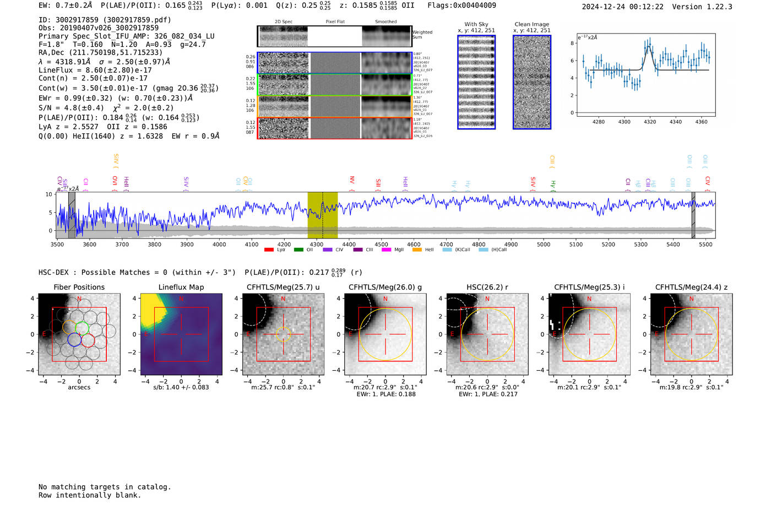Click the 'Row intentionally blank.' text

[x=90, y=495]
